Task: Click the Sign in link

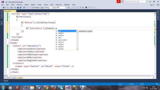Action: click(152, 5)
